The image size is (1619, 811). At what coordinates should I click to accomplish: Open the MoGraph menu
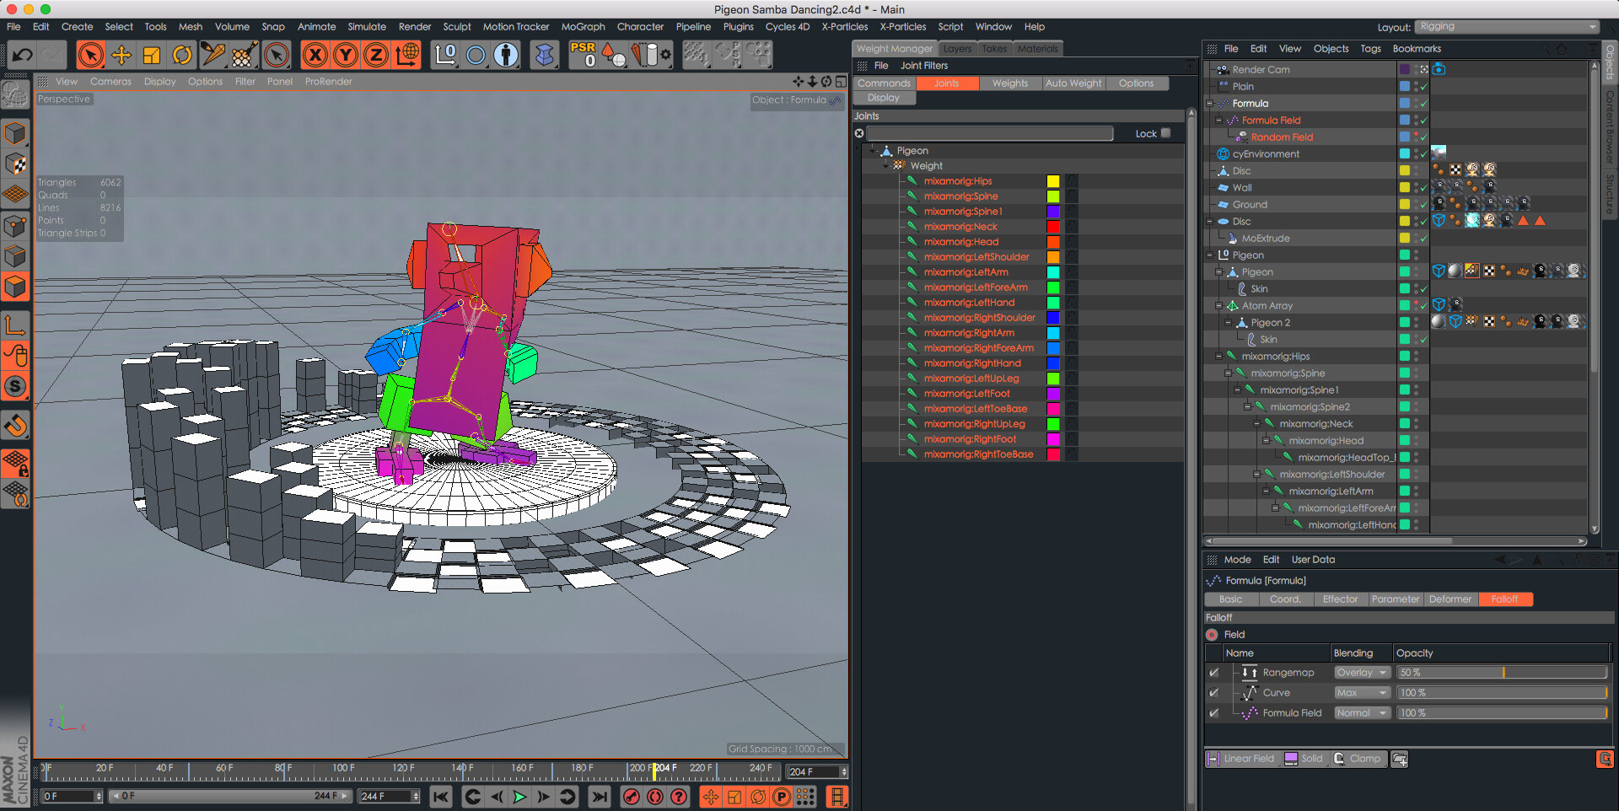[x=583, y=26]
